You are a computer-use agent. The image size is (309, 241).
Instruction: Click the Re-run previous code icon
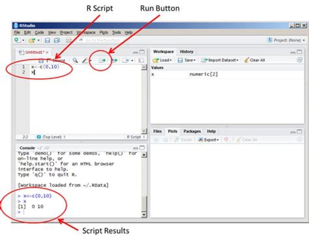coord(115,61)
